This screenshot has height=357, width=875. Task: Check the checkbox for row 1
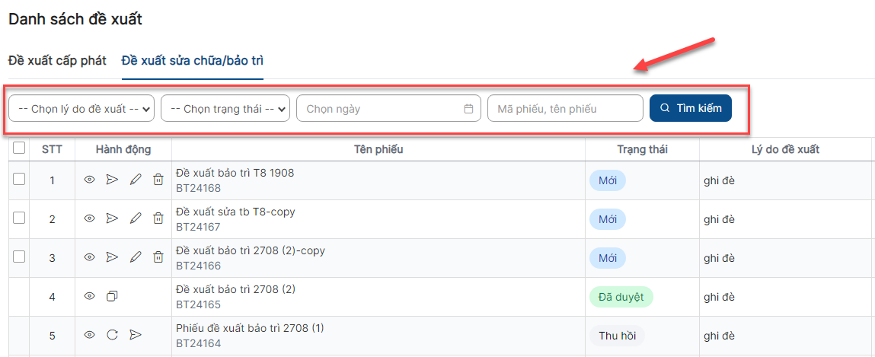(19, 178)
